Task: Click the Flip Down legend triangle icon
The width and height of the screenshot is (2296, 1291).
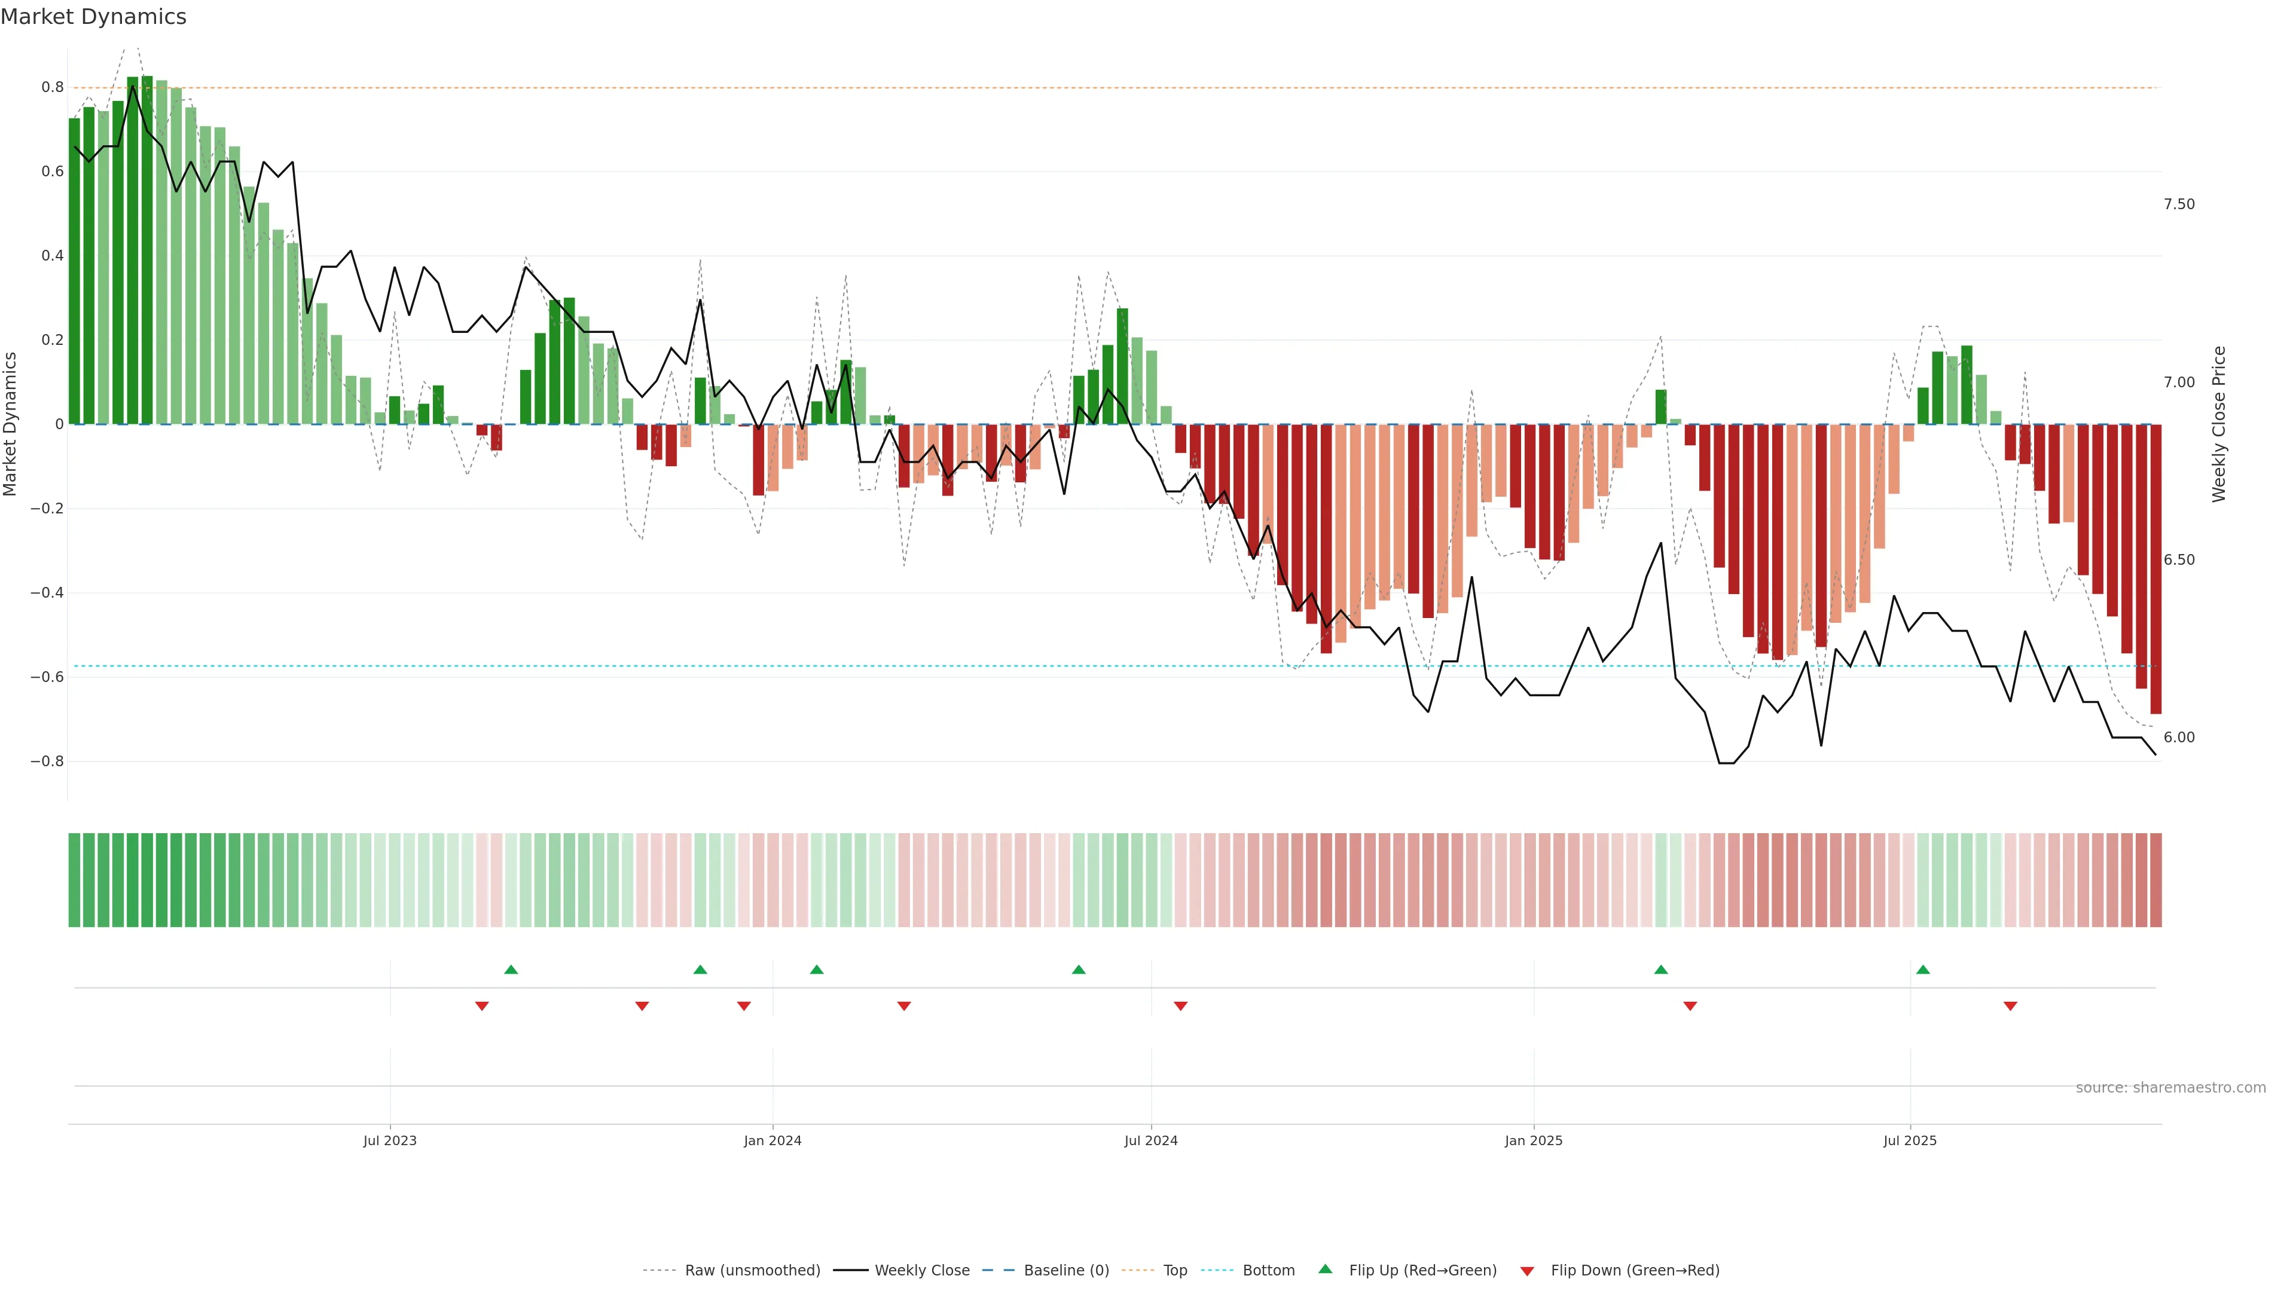Action: point(1527,1271)
